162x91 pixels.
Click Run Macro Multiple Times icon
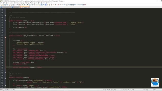point(64,5)
